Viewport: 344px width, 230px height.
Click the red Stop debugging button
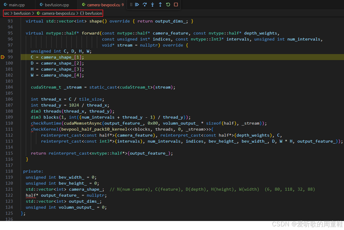(175, 5)
